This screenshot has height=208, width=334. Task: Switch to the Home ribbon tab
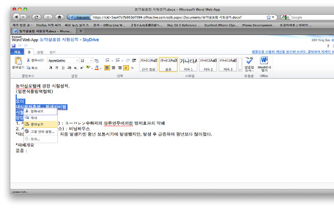click(29, 52)
